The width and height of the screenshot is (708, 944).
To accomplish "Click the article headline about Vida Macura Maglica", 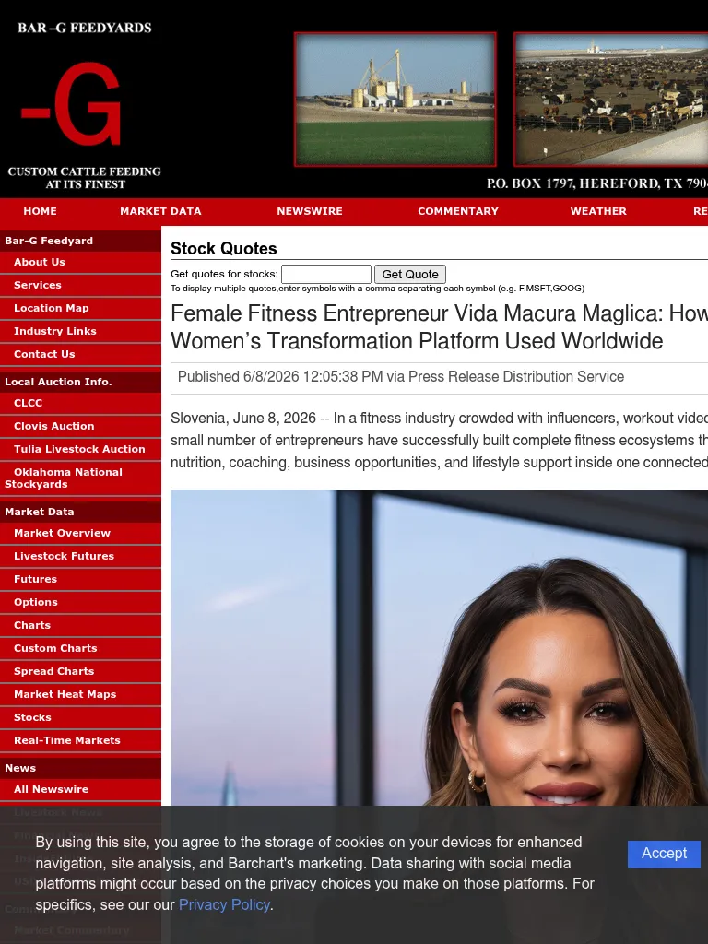I will point(440,327).
